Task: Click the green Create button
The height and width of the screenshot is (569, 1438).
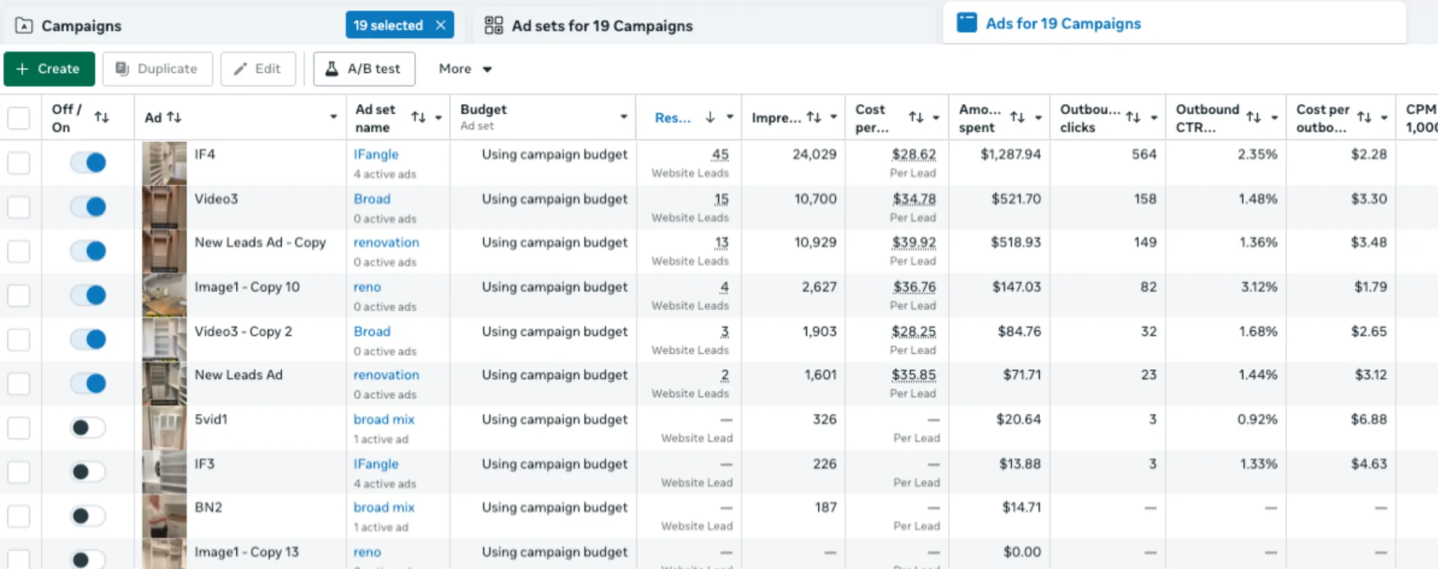Action: [x=49, y=68]
